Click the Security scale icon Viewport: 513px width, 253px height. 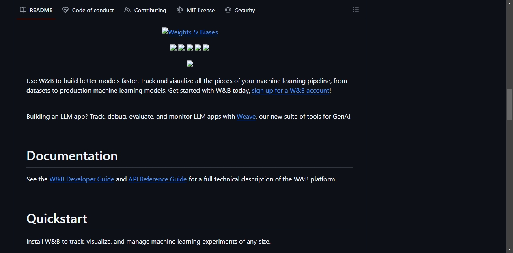tap(228, 10)
